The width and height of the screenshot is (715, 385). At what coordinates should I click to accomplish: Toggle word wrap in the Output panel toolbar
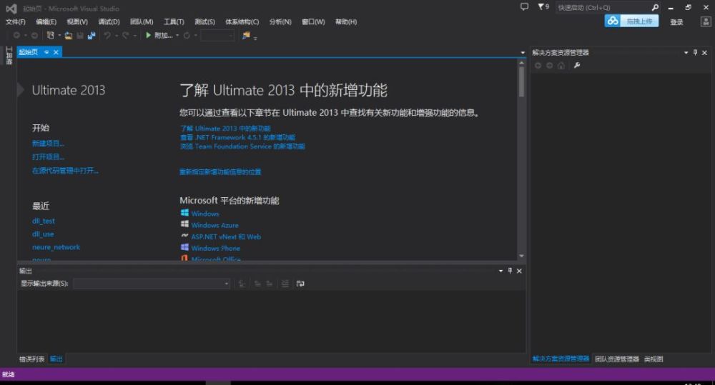pos(300,284)
